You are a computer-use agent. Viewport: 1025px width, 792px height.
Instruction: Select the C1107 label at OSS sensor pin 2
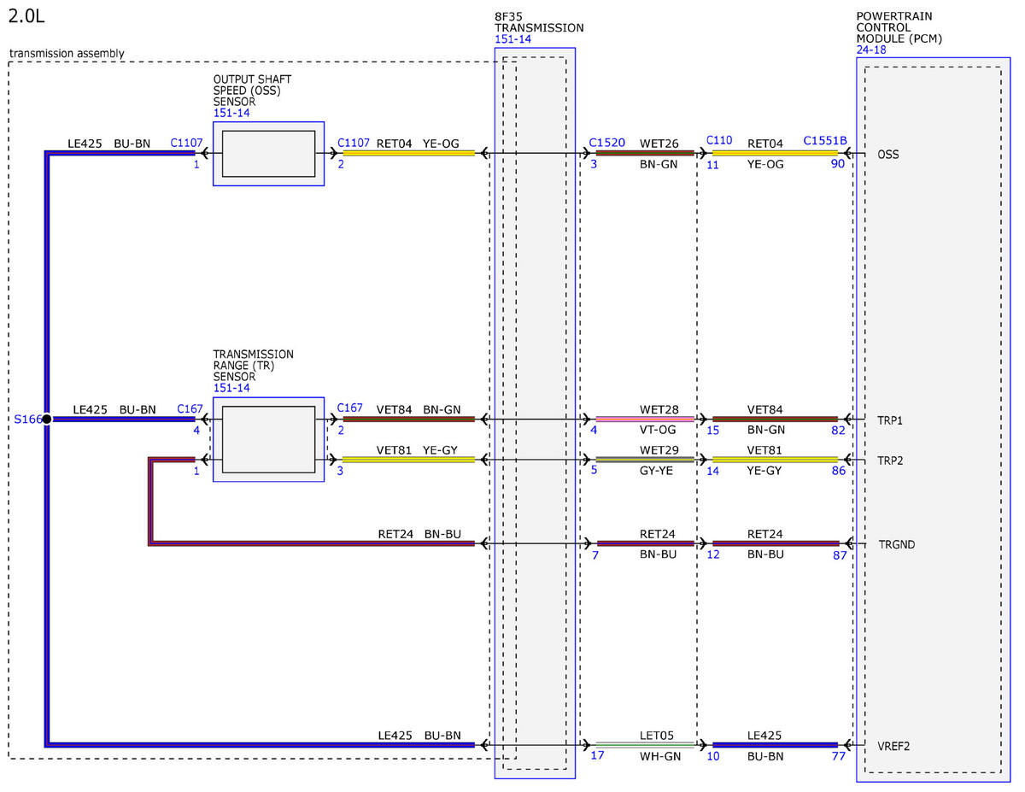pyautogui.click(x=354, y=144)
